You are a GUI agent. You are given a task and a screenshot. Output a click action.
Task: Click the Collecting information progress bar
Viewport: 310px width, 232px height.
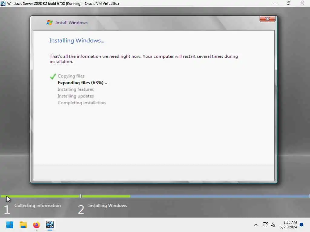click(40, 196)
